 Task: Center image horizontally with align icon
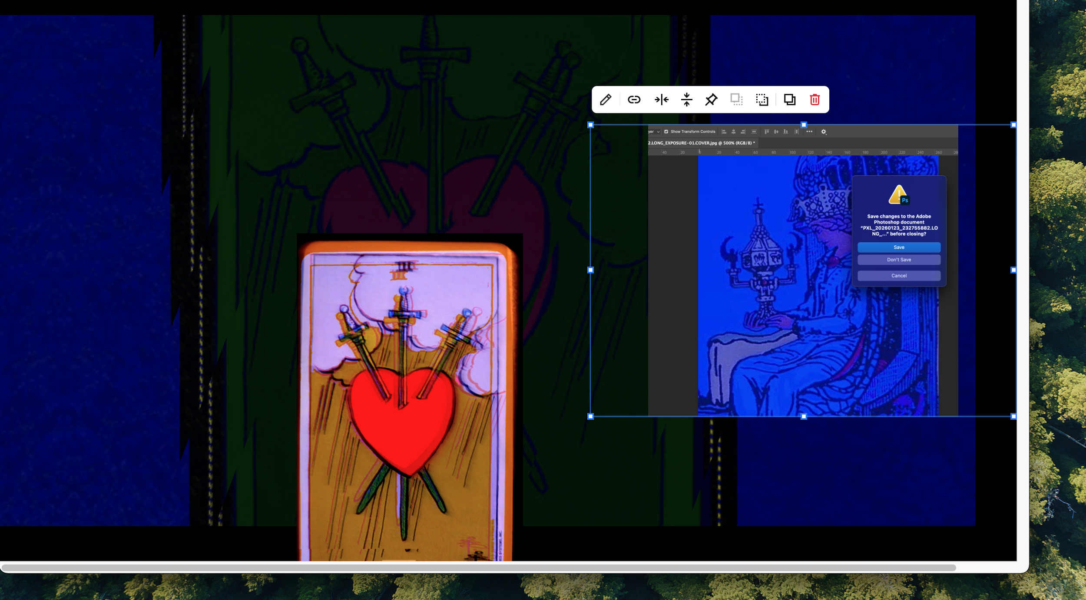tap(661, 100)
